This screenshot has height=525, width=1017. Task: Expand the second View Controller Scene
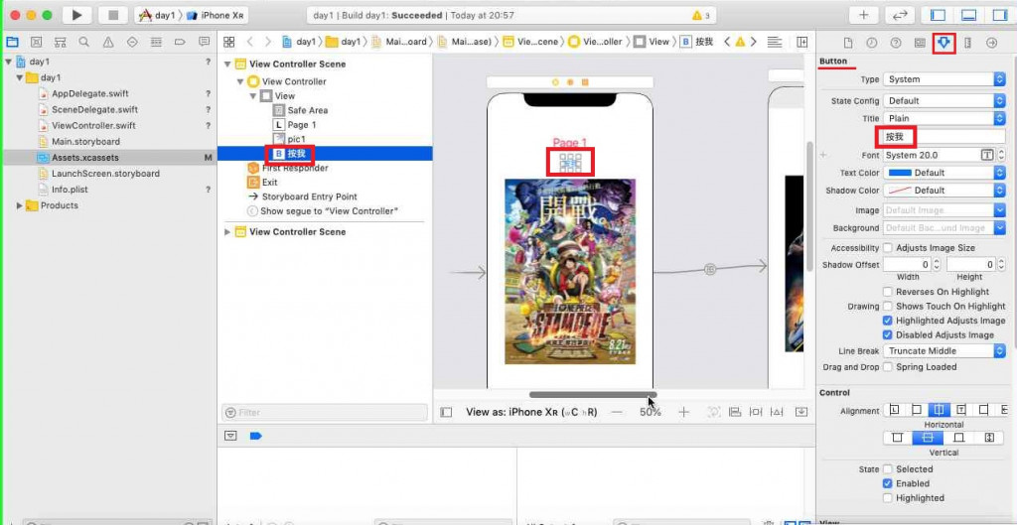coord(227,232)
